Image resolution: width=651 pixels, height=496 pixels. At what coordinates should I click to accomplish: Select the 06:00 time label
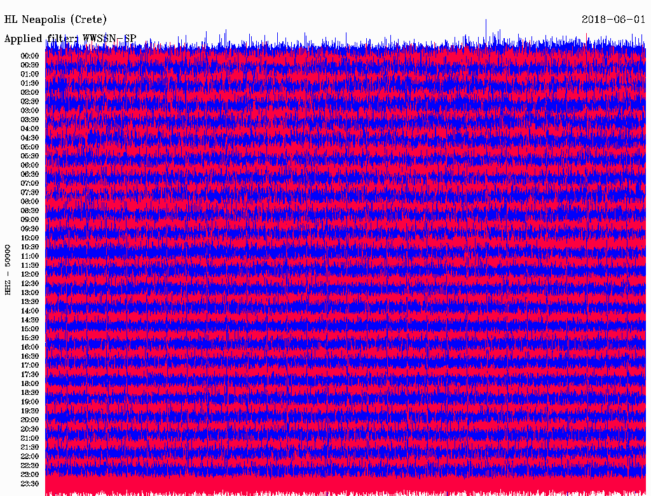click(30, 165)
